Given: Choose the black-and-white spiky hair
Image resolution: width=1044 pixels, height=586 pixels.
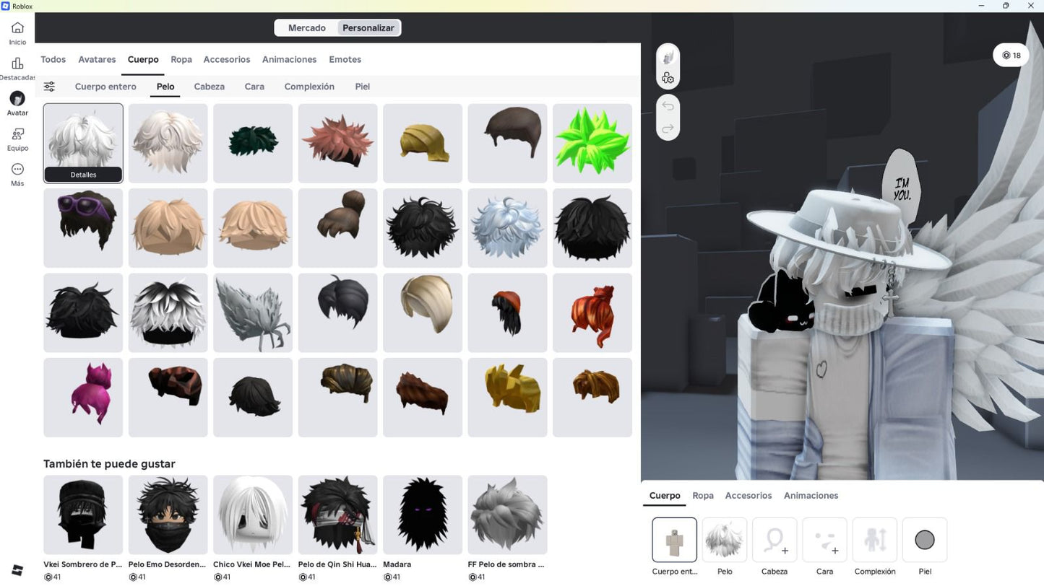Looking at the screenshot, I should (168, 312).
